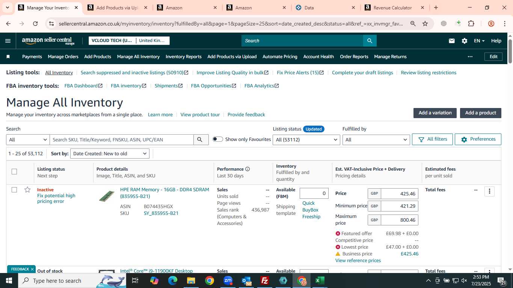Click the bookmark flag icon in nav bar
The width and height of the screenshot is (513, 288).
[x=8, y=57]
